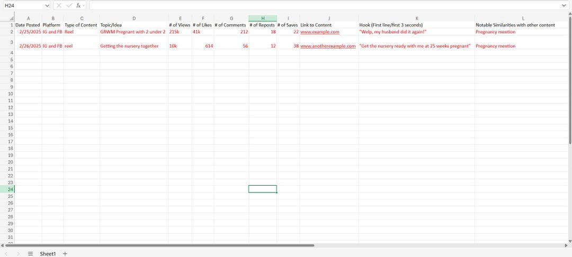Image resolution: width=572 pixels, height=257 pixels.
Task: Open the www.anotherexample.com link
Action: [328, 46]
